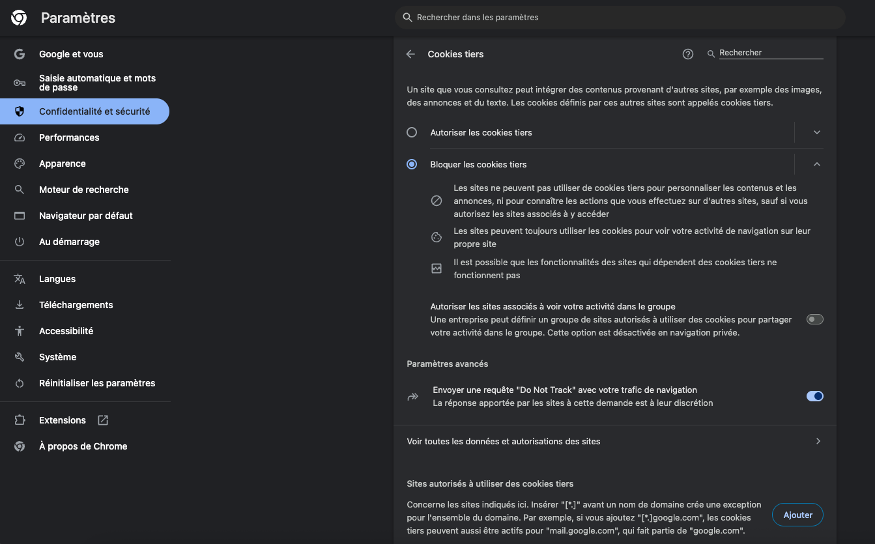This screenshot has height=544, width=875.
Task: Click the magnifier icon next to Moteur de recherche
Action: (20, 190)
